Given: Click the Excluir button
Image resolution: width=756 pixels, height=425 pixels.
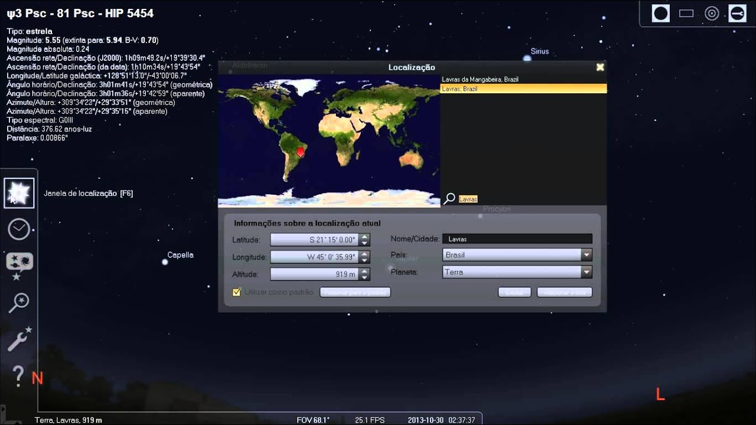Looking at the screenshot, I should tap(514, 292).
